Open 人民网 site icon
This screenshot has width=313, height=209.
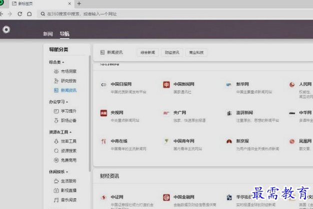292,85
